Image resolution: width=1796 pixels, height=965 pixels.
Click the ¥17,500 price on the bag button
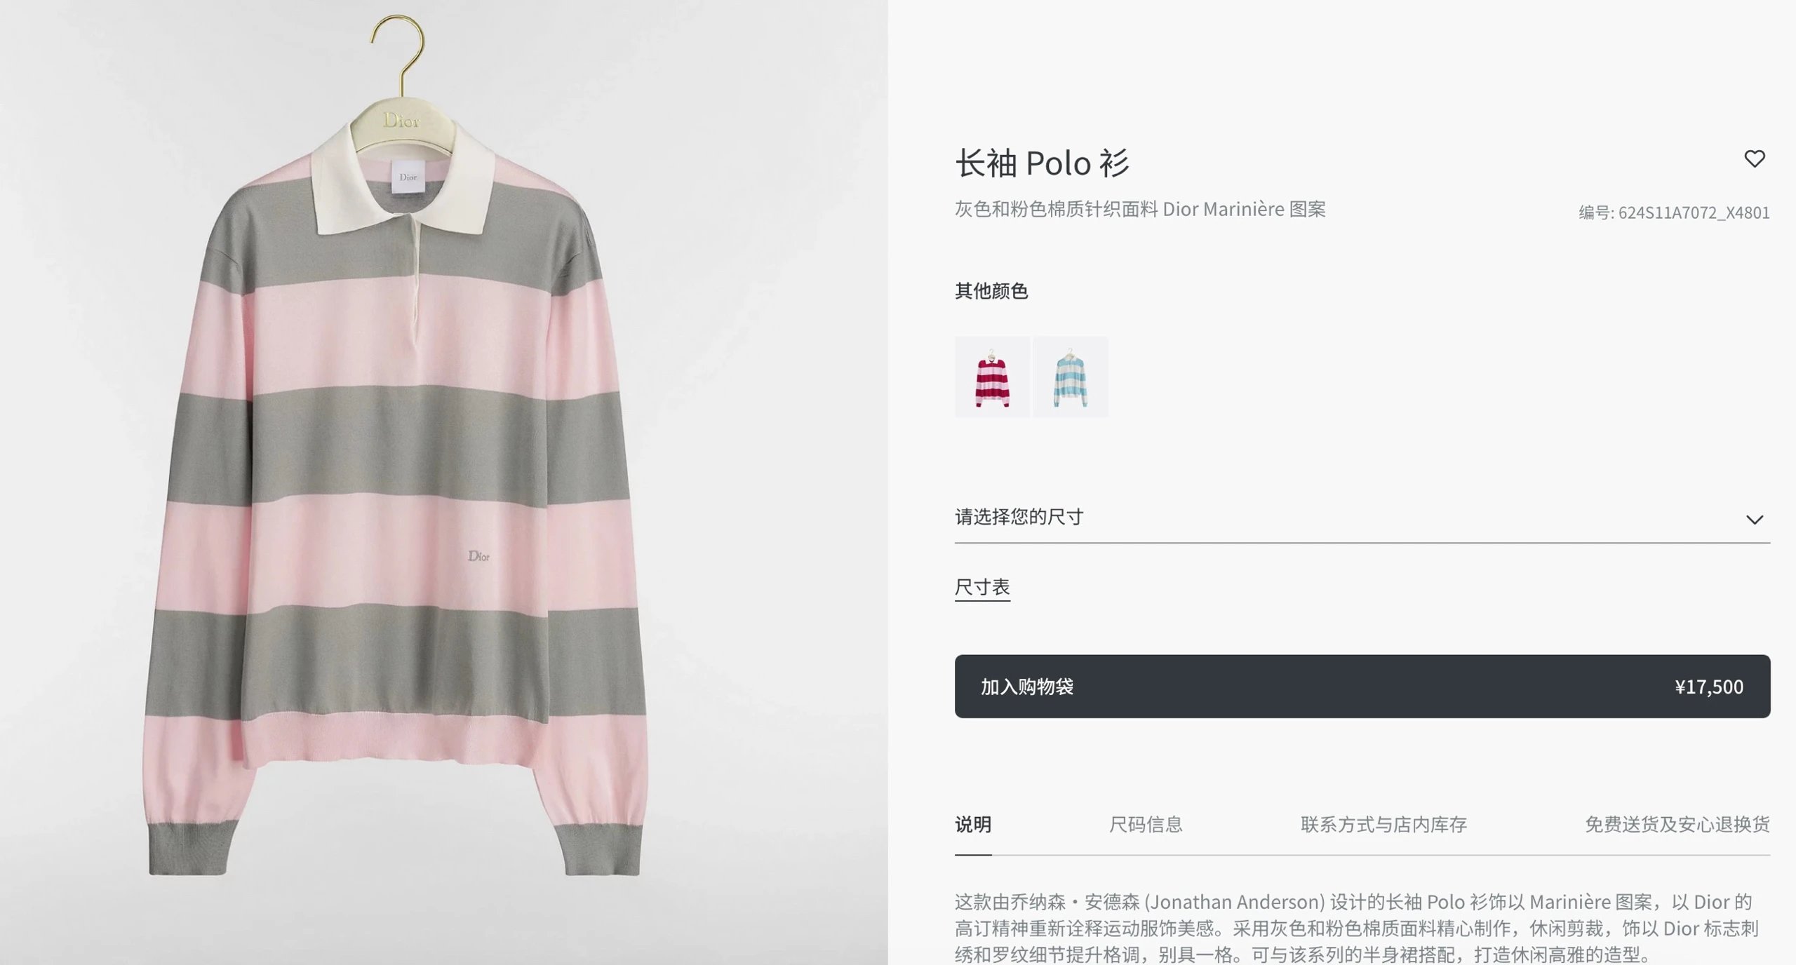point(1708,687)
